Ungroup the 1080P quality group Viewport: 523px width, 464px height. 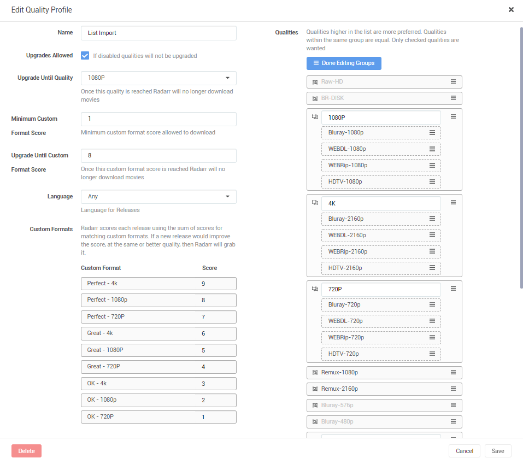tap(315, 117)
